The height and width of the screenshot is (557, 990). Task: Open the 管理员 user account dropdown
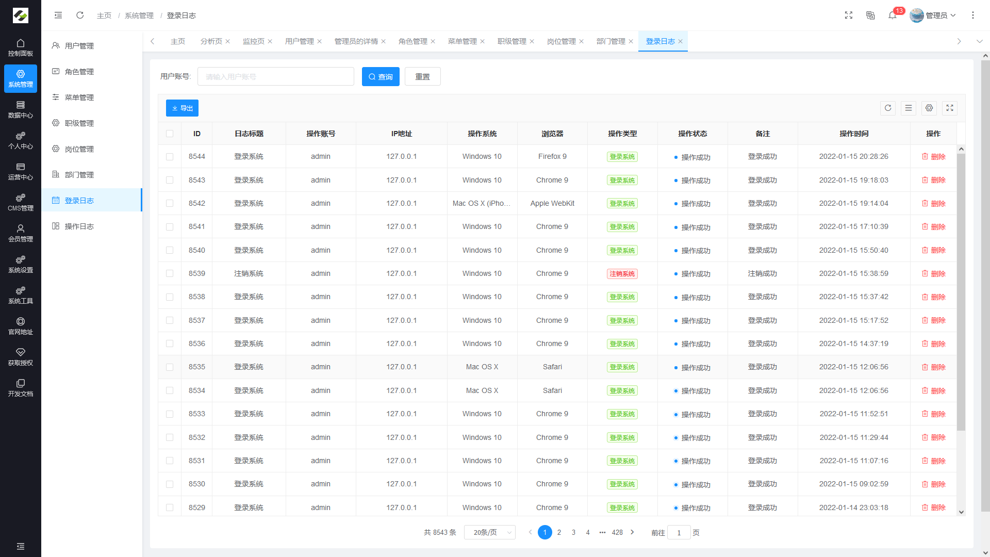tap(933, 15)
